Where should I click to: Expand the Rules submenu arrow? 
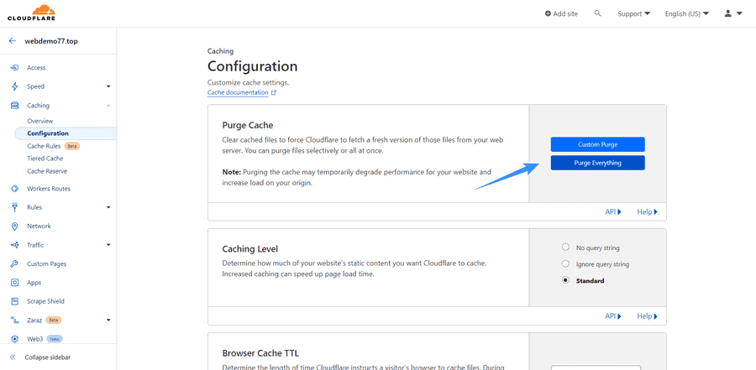pos(108,207)
